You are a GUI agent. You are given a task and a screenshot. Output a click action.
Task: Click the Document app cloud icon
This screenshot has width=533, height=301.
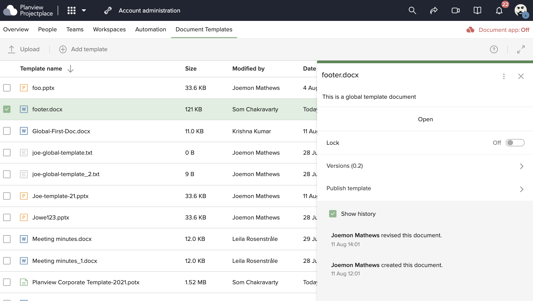point(470,30)
